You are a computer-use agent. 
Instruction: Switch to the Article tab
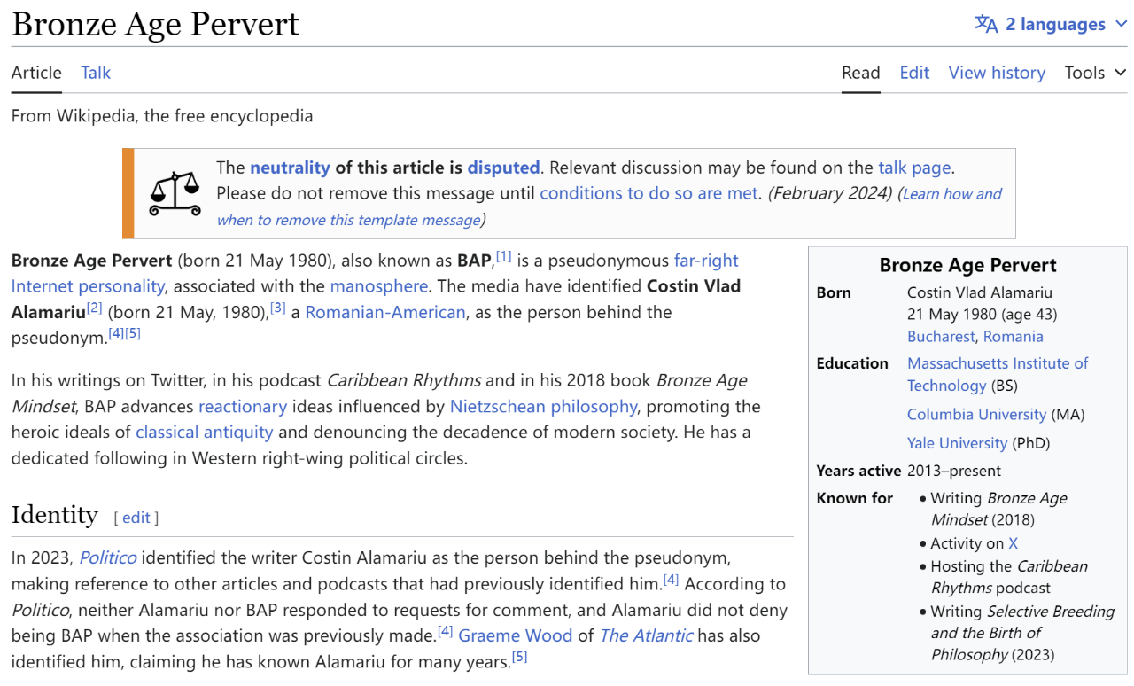pos(36,73)
